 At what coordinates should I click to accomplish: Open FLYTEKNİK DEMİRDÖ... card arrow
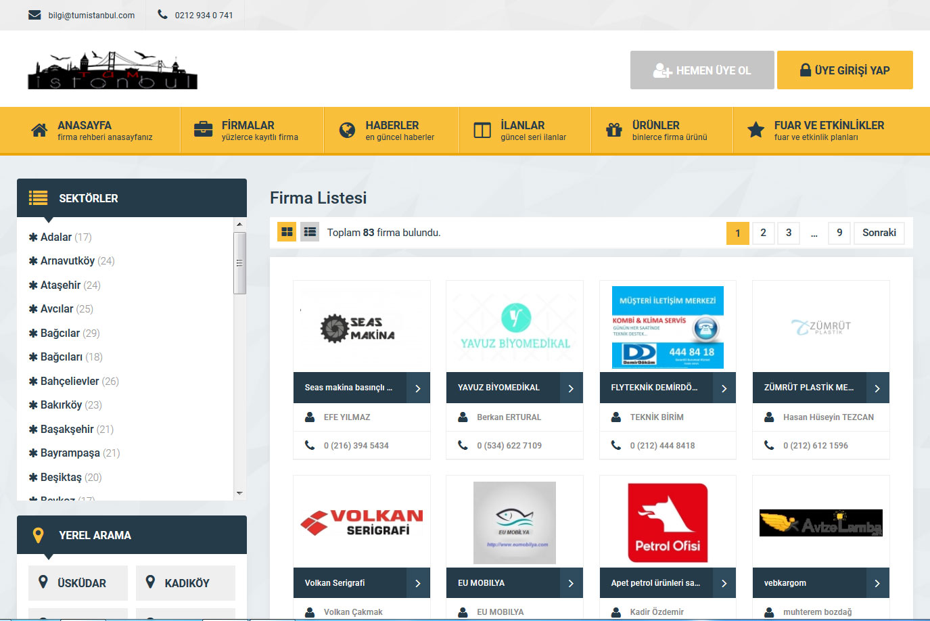click(x=724, y=388)
